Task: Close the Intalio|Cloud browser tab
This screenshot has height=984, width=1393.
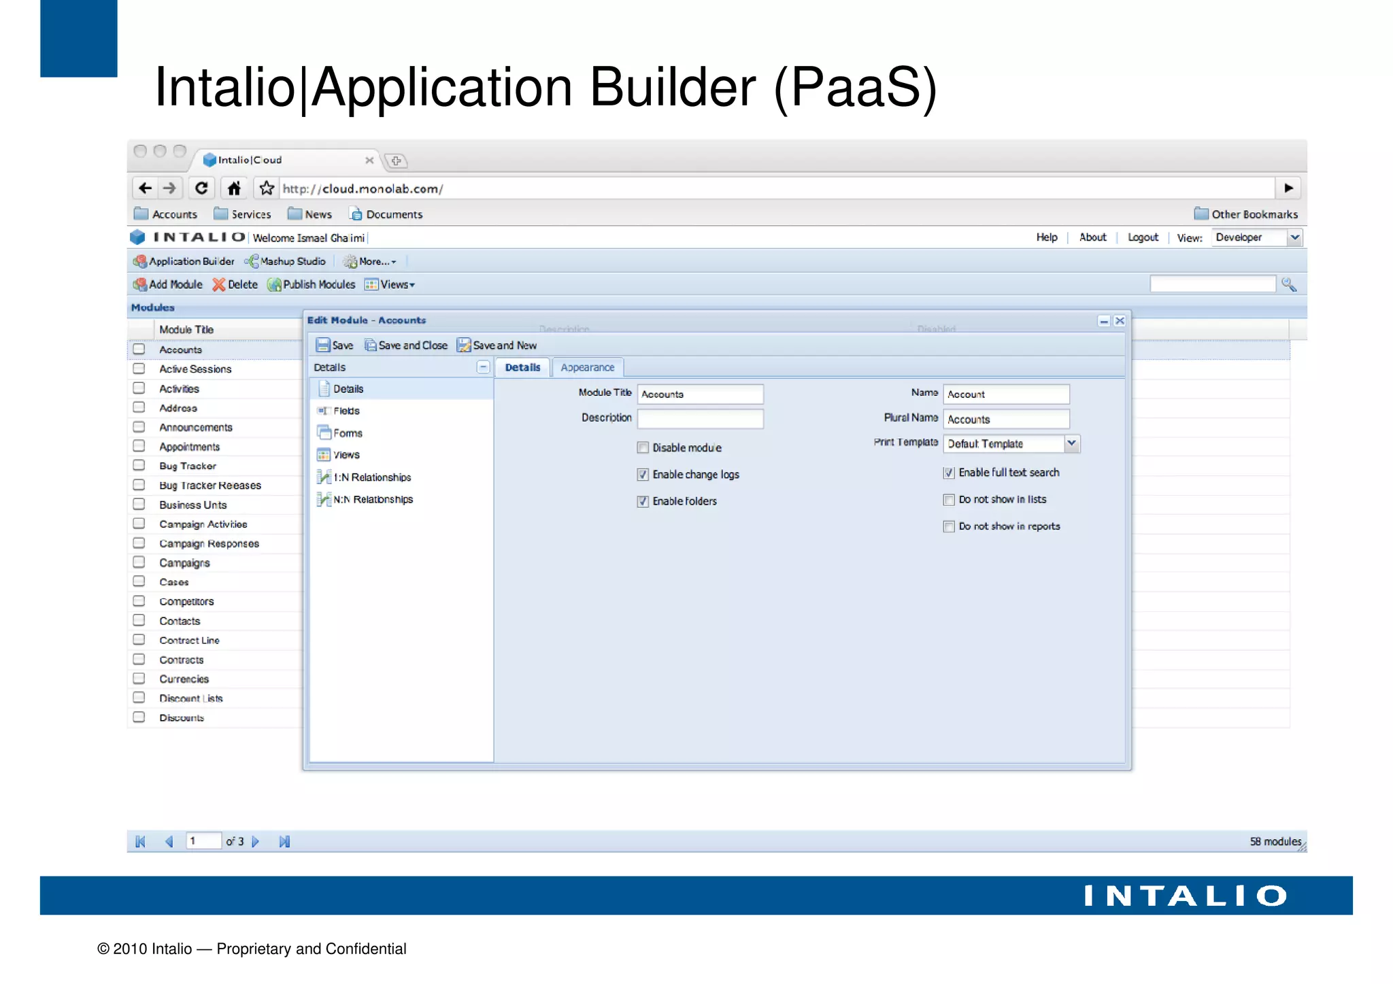Action: (x=369, y=160)
